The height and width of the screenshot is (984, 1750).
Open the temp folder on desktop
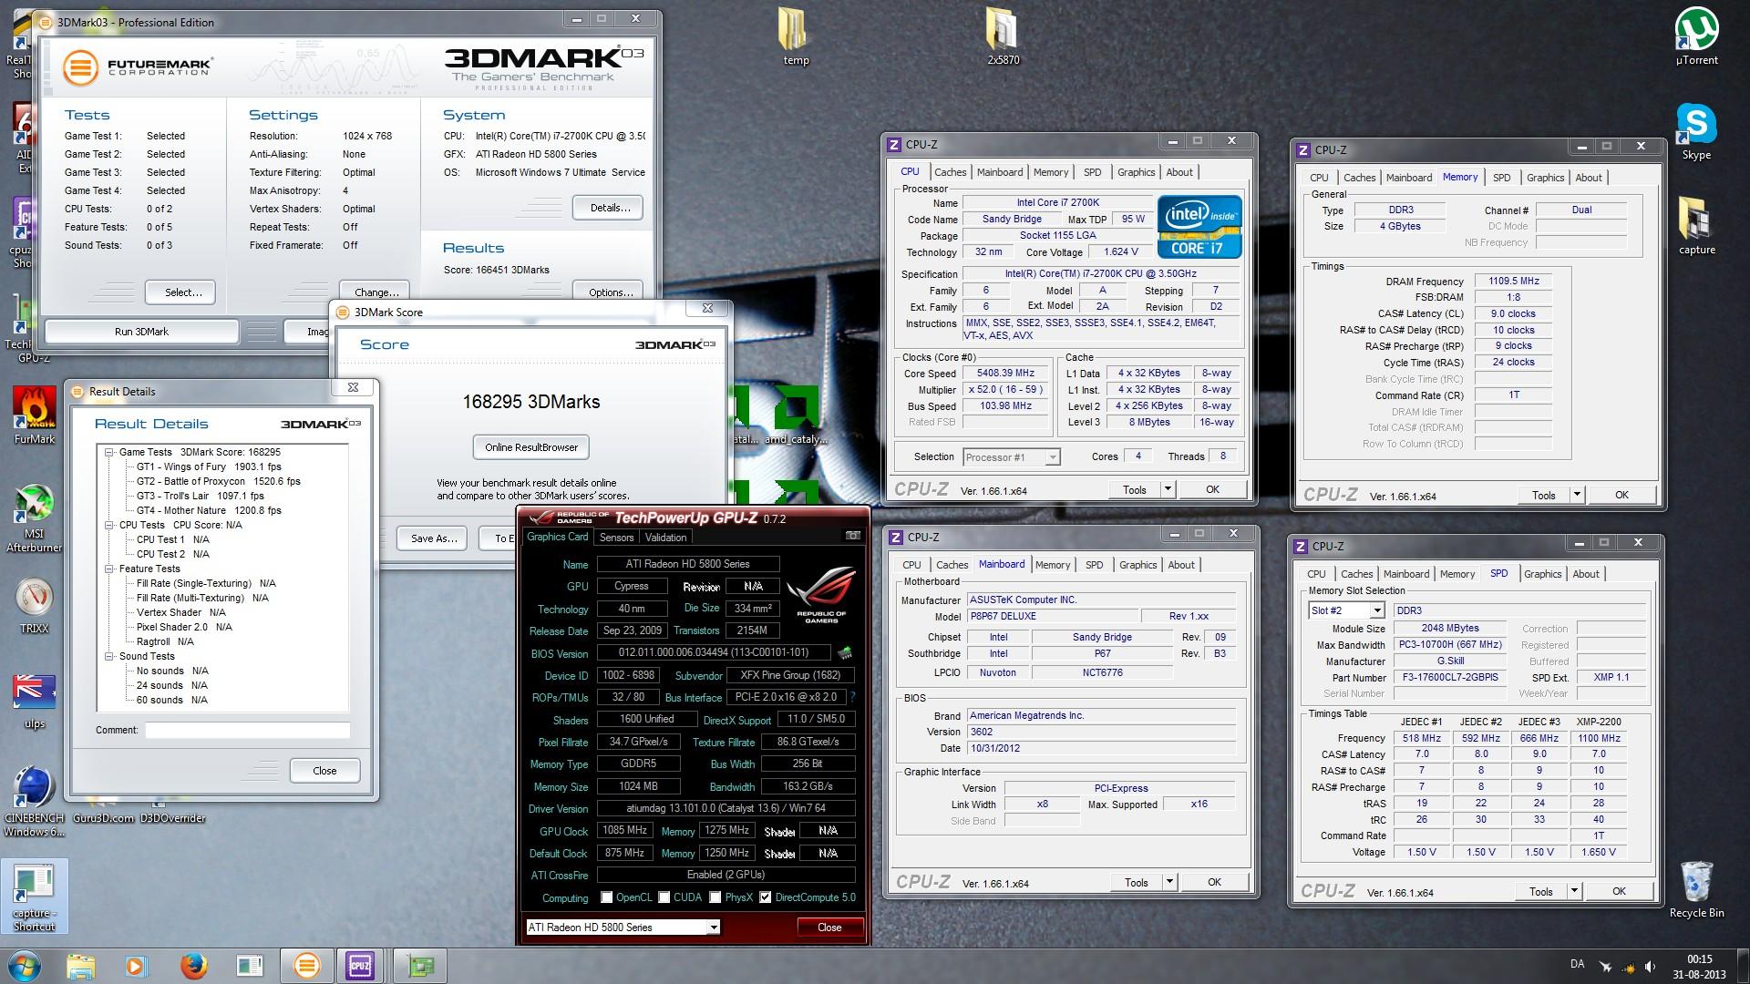point(795,36)
